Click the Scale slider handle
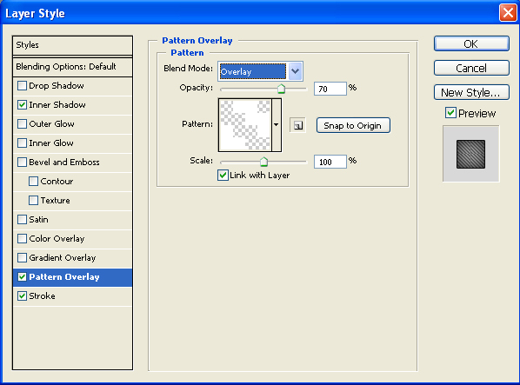This screenshot has height=385, width=520. [x=263, y=162]
